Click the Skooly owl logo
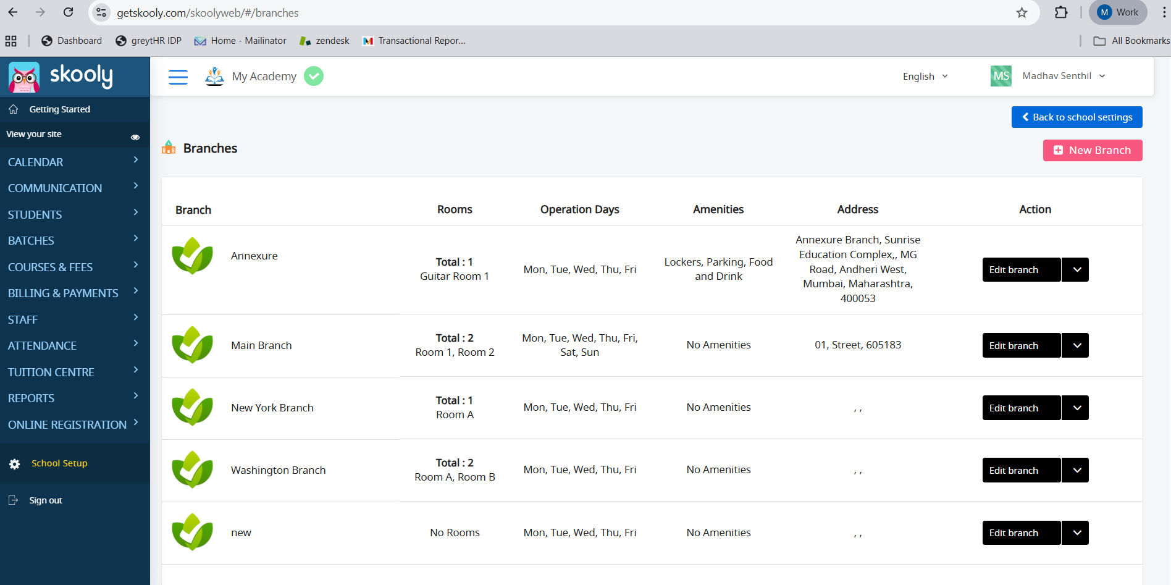 [24, 77]
